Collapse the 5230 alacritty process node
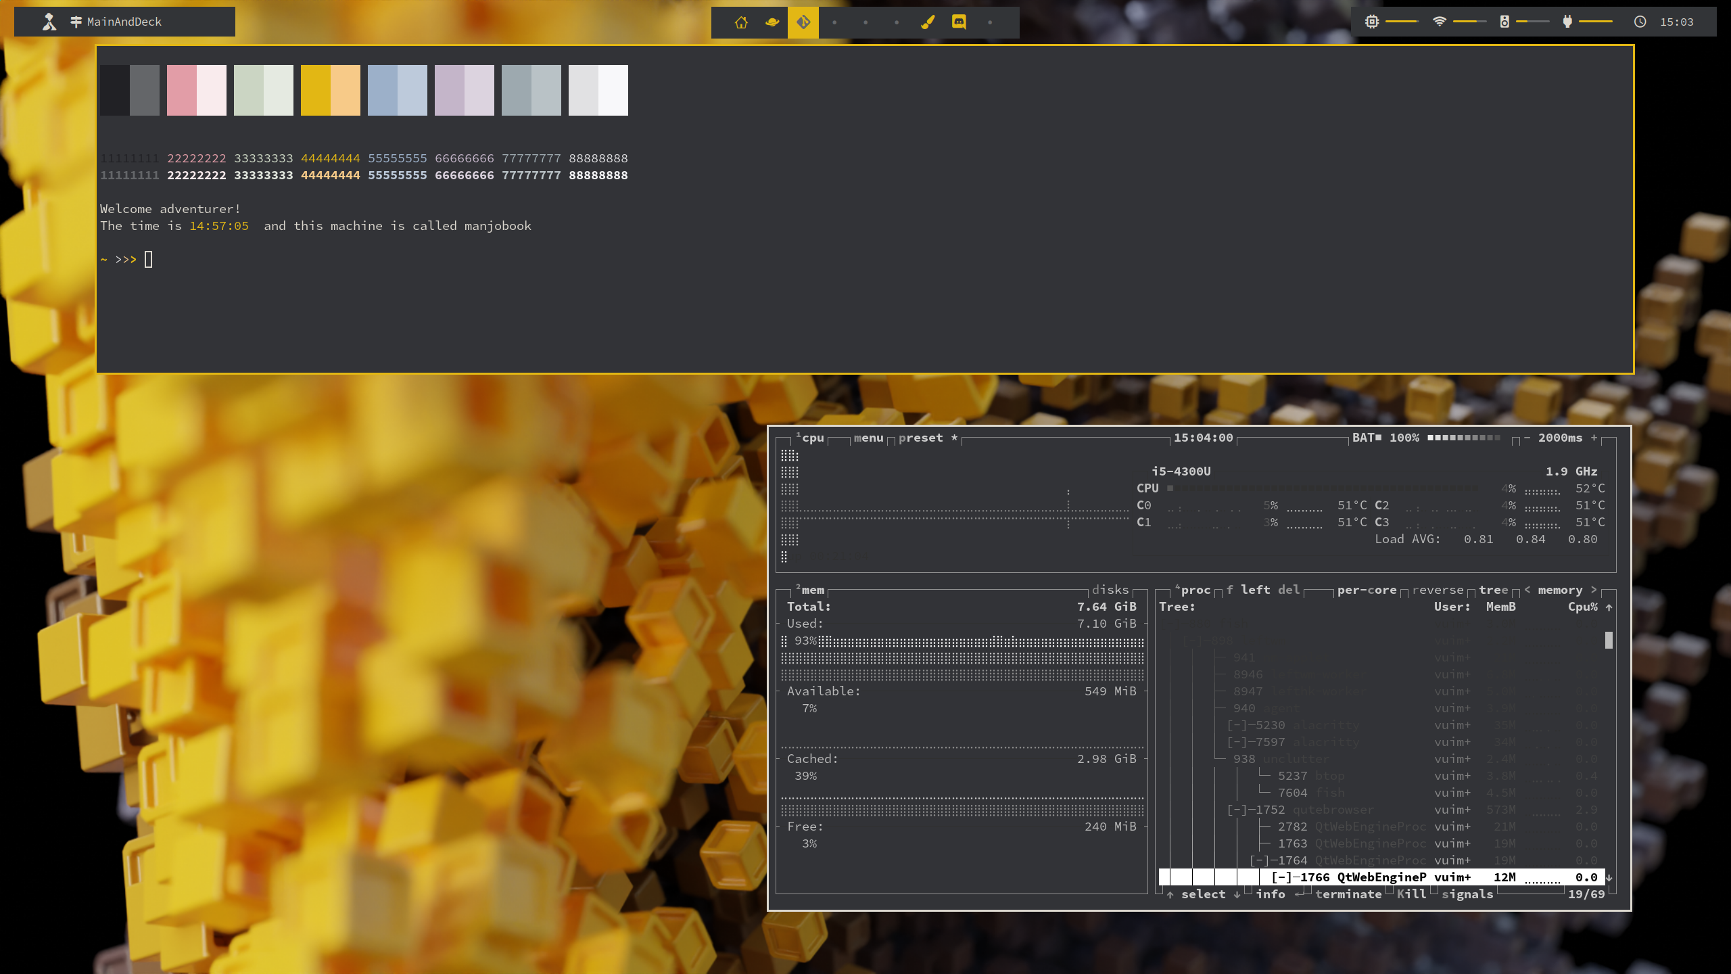The height and width of the screenshot is (974, 1731). tap(1237, 725)
